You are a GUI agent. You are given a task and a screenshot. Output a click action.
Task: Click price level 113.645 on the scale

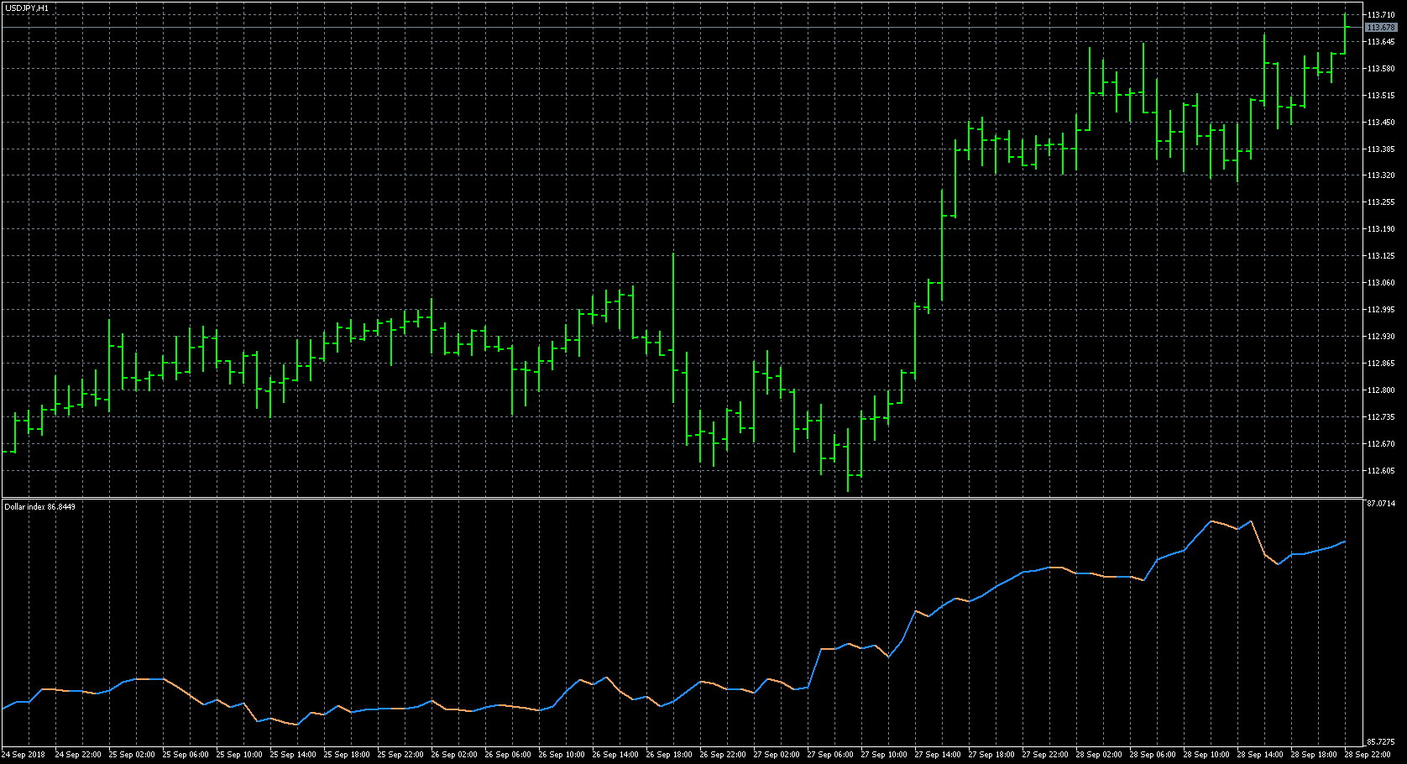point(1381,42)
